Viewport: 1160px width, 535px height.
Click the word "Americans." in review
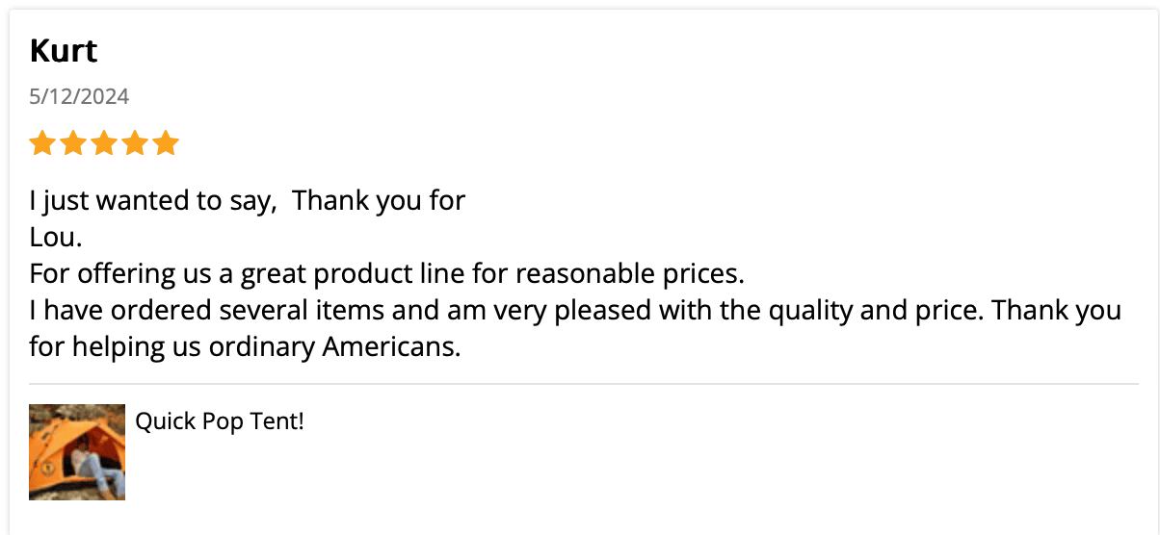coord(391,346)
